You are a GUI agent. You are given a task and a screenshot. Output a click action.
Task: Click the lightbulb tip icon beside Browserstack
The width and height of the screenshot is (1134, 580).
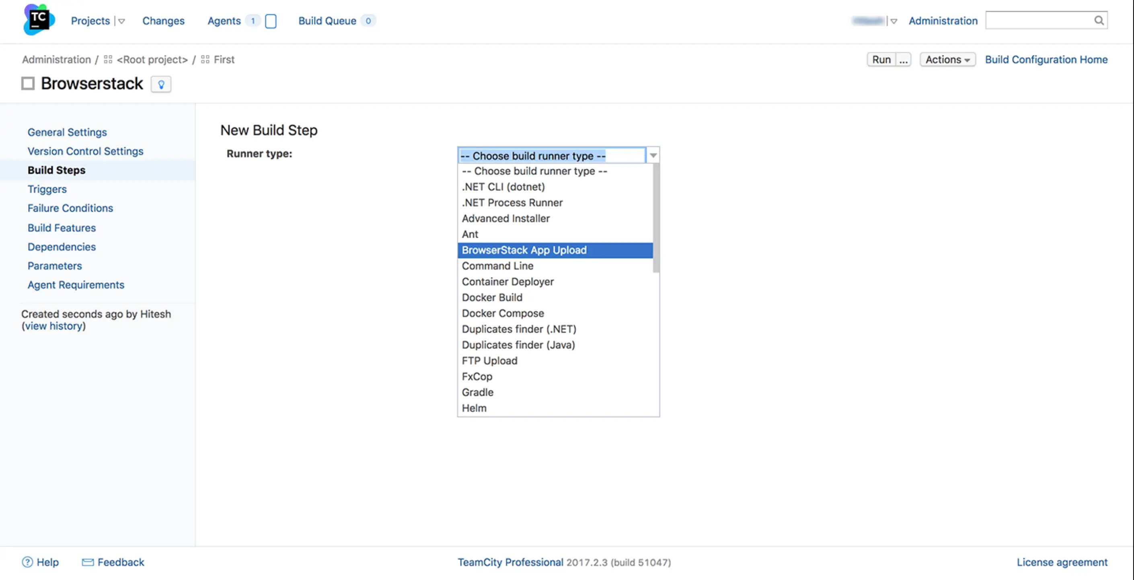(161, 84)
